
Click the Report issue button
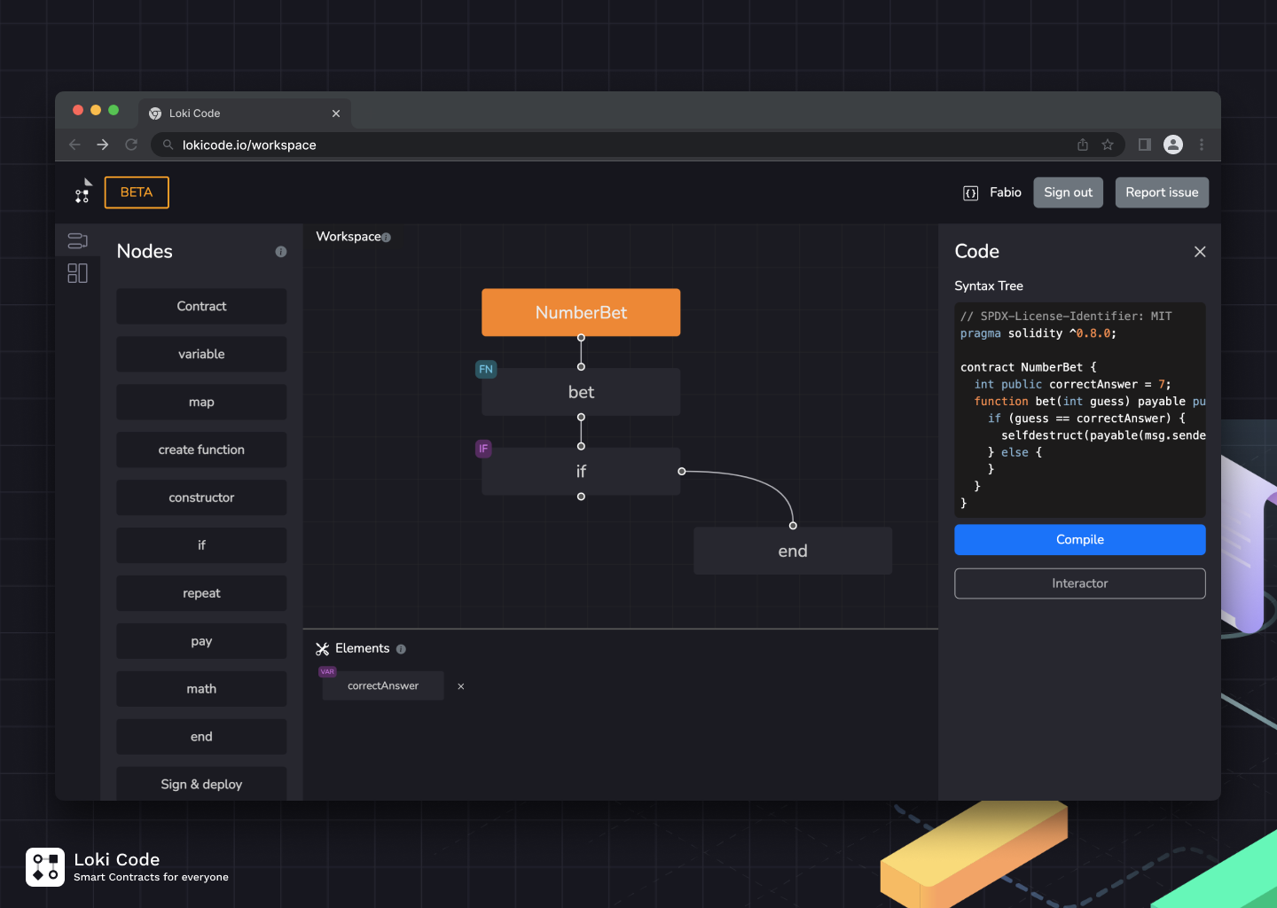tap(1162, 192)
